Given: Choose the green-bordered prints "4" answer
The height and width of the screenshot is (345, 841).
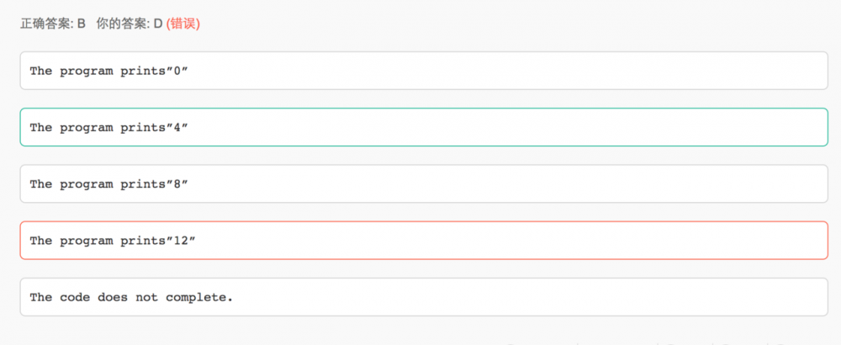Looking at the screenshot, I should pyautogui.click(x=424, y=127).
